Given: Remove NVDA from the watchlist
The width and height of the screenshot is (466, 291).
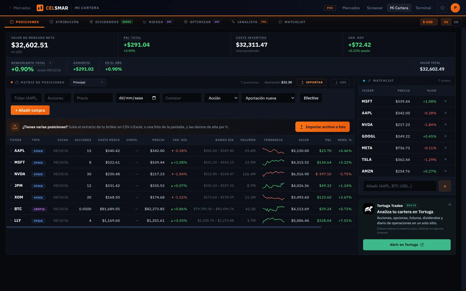Looking at the screenshot, I should pyautogui.click(x=445, y=125).
